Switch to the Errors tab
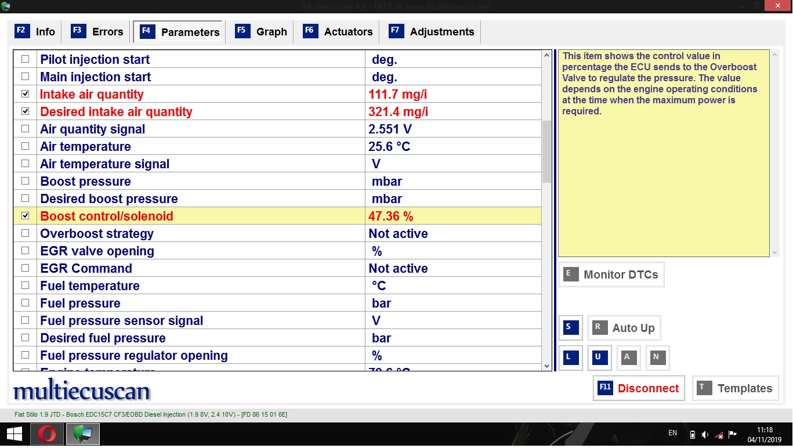793x448 pixels. point(97,32)
